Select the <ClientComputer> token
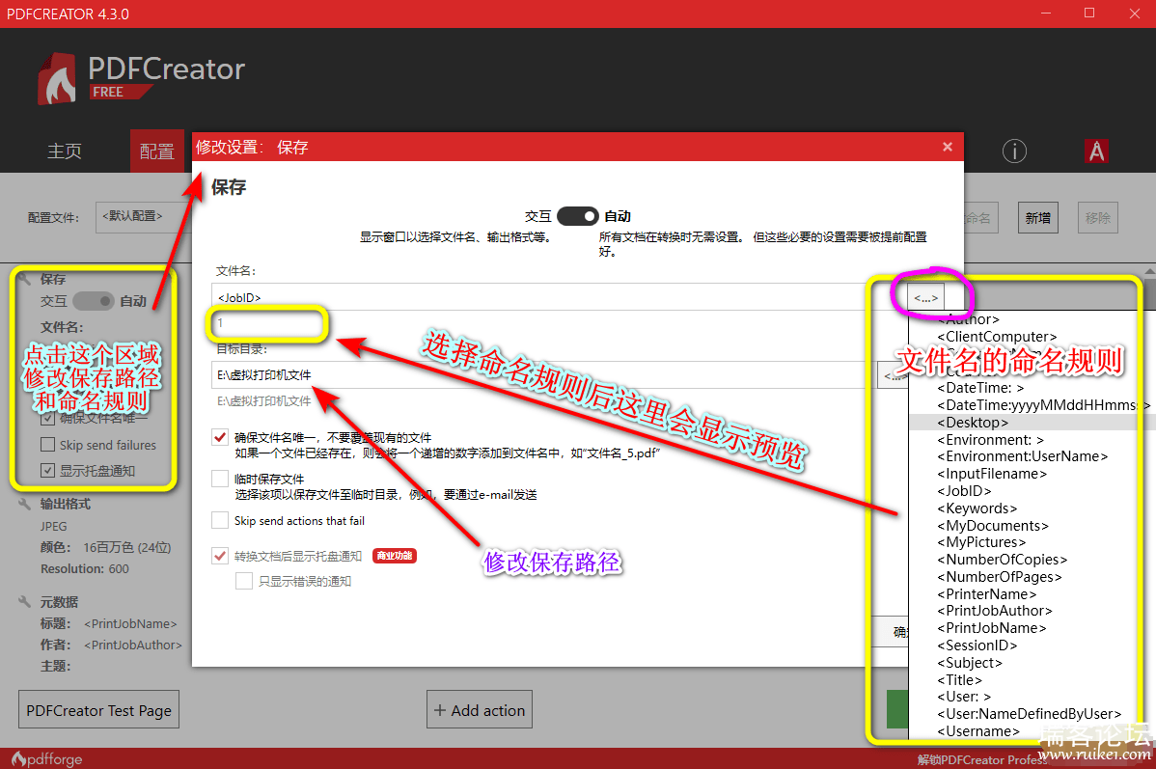Image resolution: width=1156 pixels, height=769 pixels. (x=997, y=336)
